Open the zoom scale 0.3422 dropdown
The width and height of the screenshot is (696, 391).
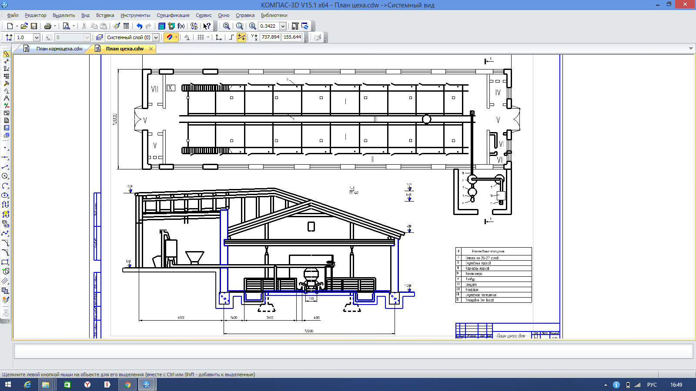283,26
